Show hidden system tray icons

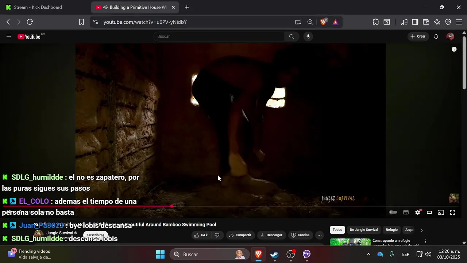point(368,254)
